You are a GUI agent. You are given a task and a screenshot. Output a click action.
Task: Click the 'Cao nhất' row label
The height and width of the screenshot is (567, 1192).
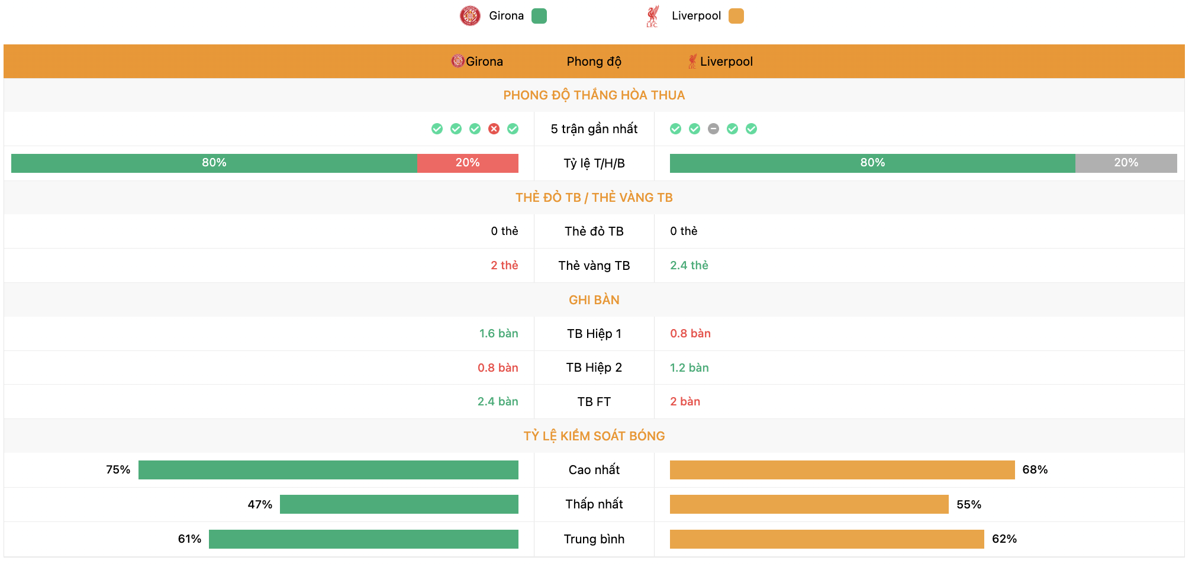coord(594,470)
